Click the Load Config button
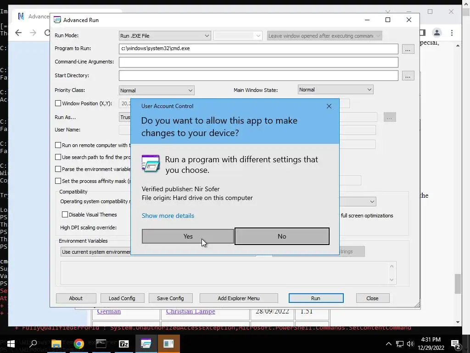Image resolution: width=470 pixels, height=353 pixels. [122, 298]
